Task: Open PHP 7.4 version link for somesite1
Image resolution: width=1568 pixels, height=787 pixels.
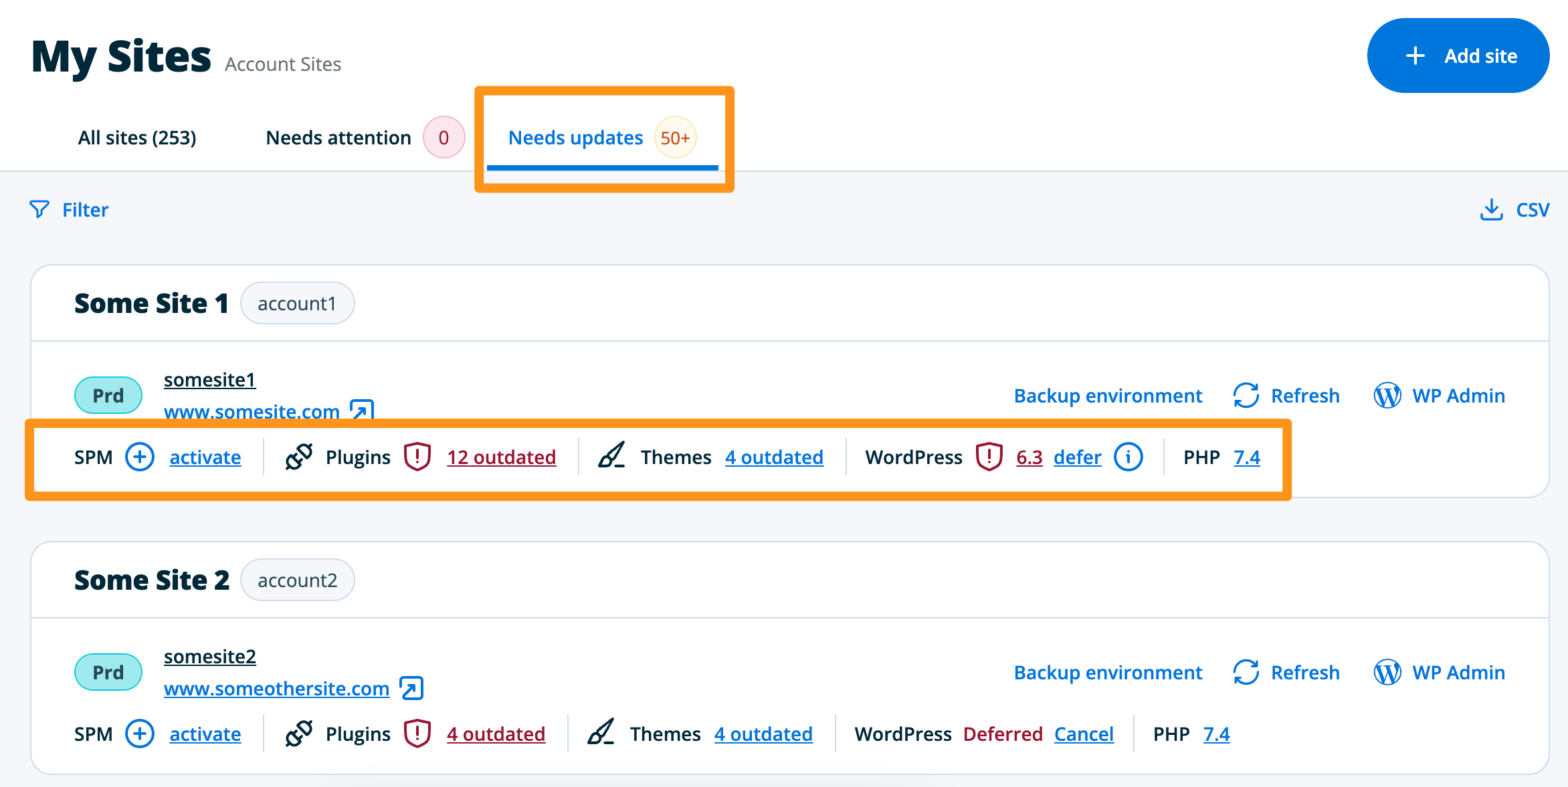Action: 1246,457
